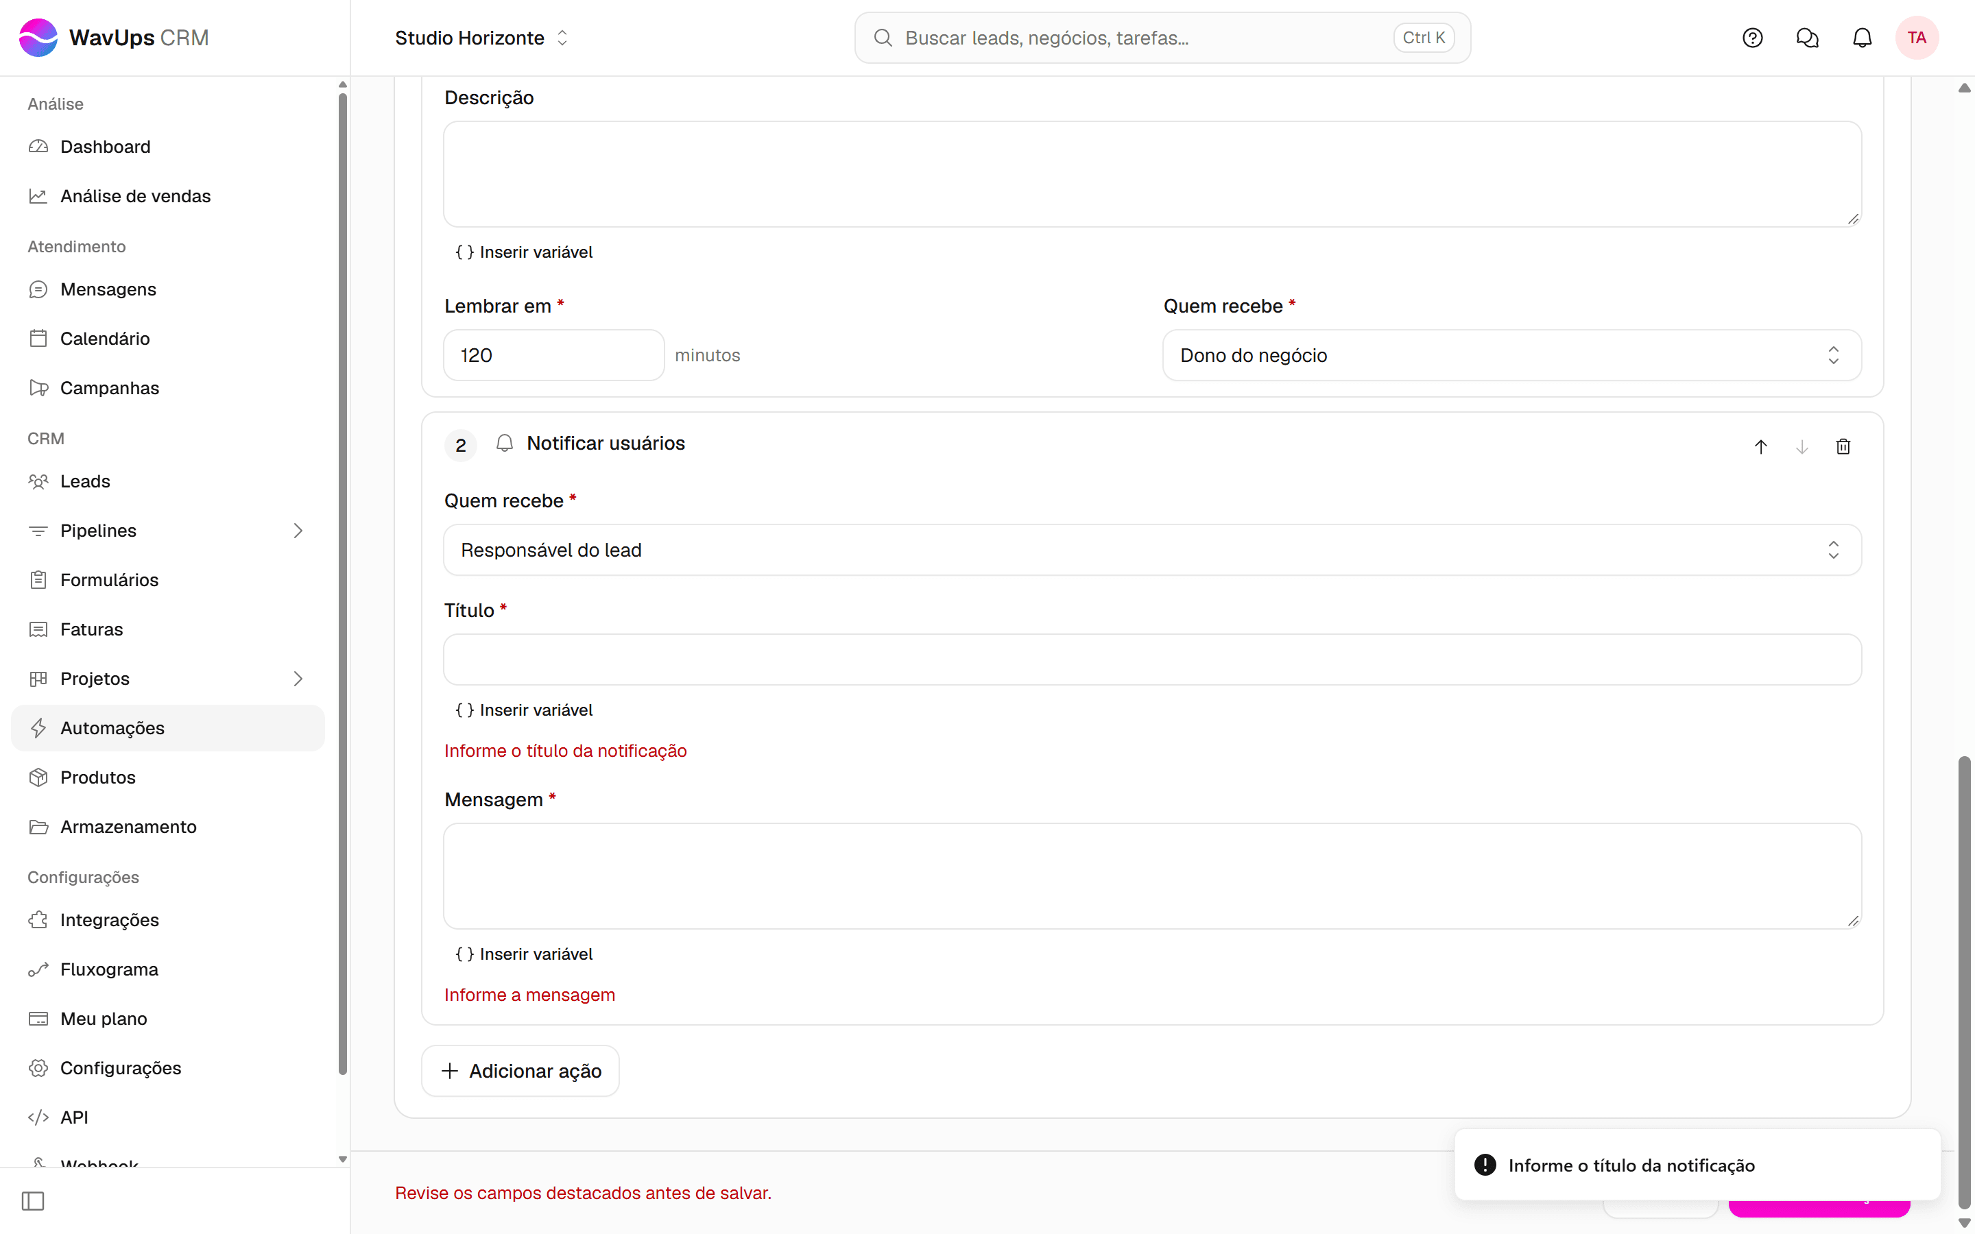1975x1234 pixels.
Task: Delete the Notificar usuários action
Action: pos(1843,446)
